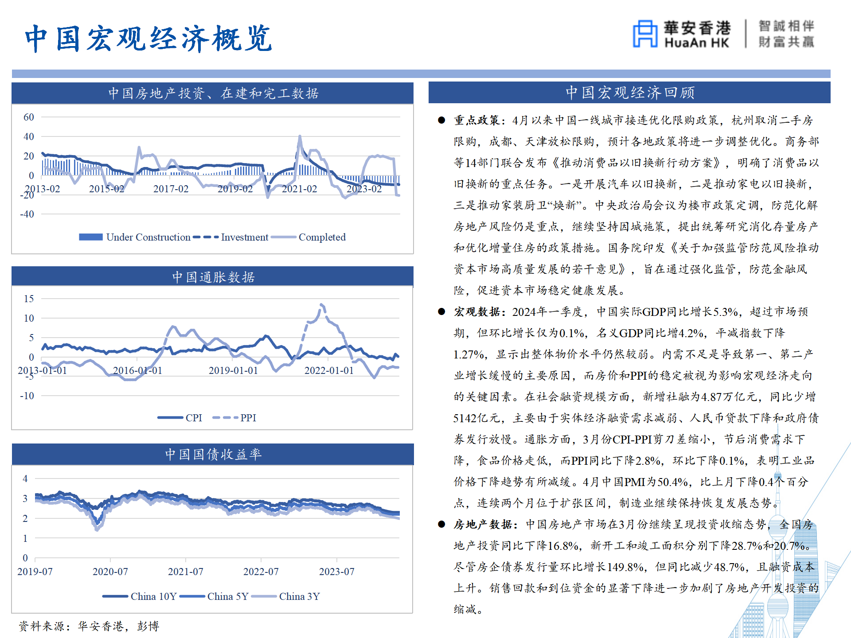Image resolution: width=851 pixels, height=638 pixels.
Task: Click the '2023-02' axis label
Action: point(364,189)
